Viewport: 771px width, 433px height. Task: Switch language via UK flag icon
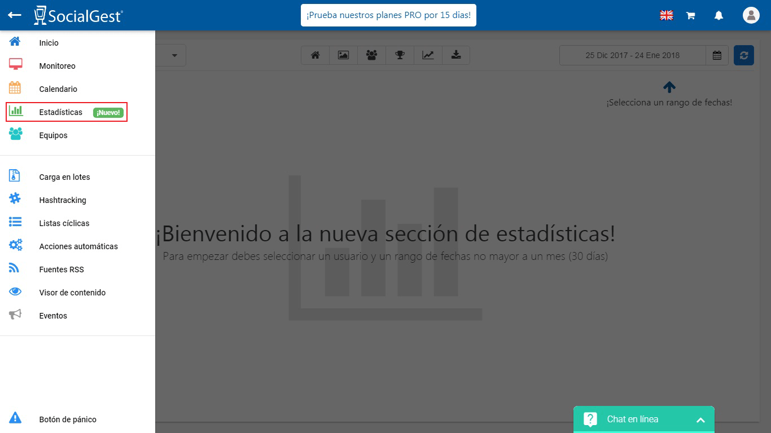(x=667, y=15)
